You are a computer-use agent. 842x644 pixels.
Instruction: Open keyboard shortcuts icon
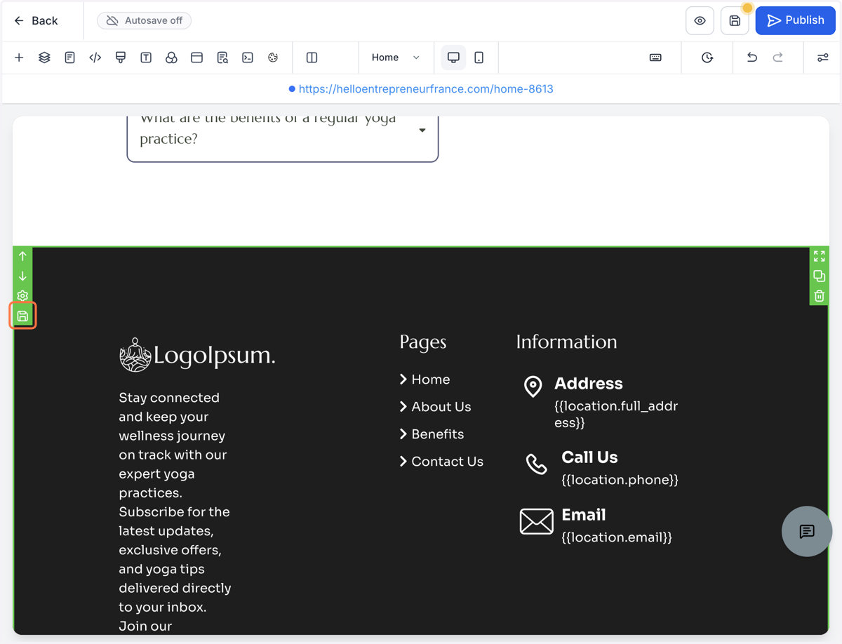point(655,58)
